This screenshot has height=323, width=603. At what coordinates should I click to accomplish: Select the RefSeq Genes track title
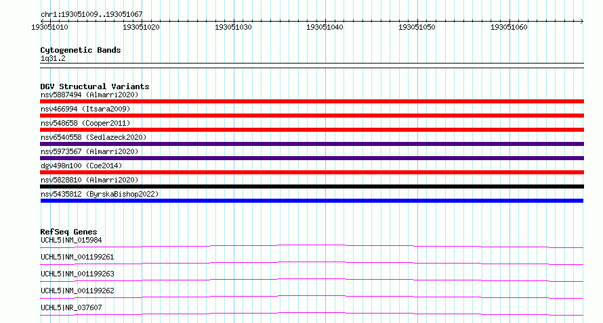pyautogui.click(x=68, y=232)
